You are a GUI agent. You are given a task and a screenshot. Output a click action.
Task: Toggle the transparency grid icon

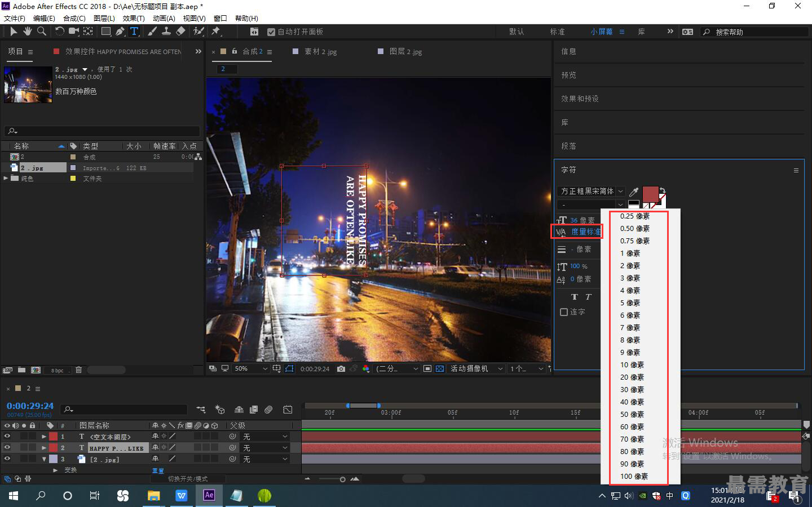(440, 368)
